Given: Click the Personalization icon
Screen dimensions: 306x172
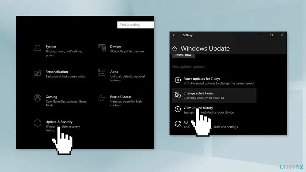Looking at the screenshot, I should tap(37, 73).
